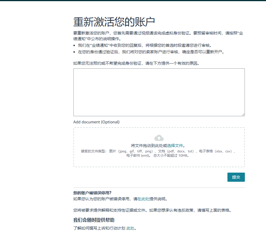Click the 我们会随时提供帮助 heading
This screenshot has width=266, height=235.
94,220
